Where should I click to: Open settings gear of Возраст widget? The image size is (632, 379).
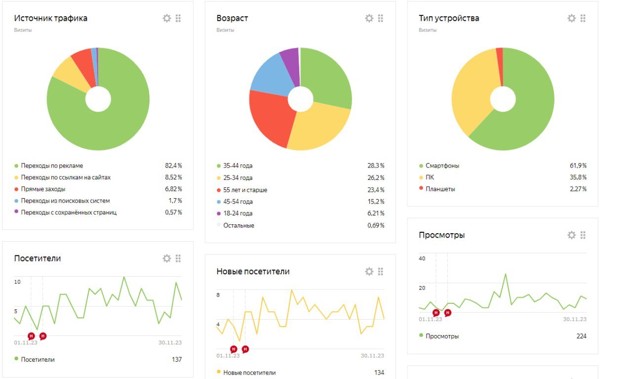(x=369, y=18)
